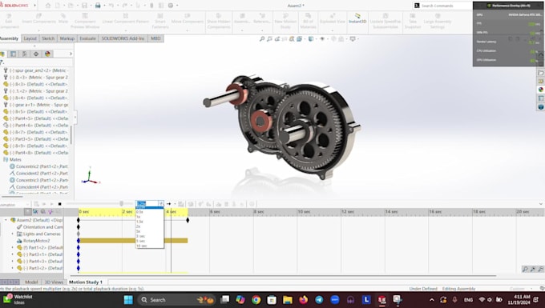Click the playback position slider handle

coord(121,203)
